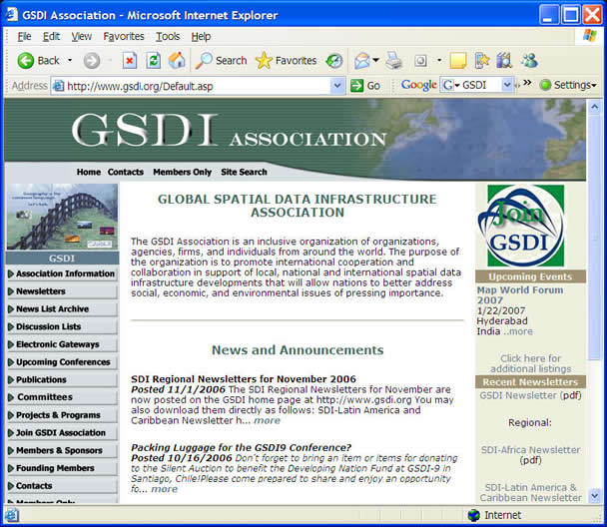Open the Tools menu
This screenshot has height=527, width=607.
click(x=168, y=37)
